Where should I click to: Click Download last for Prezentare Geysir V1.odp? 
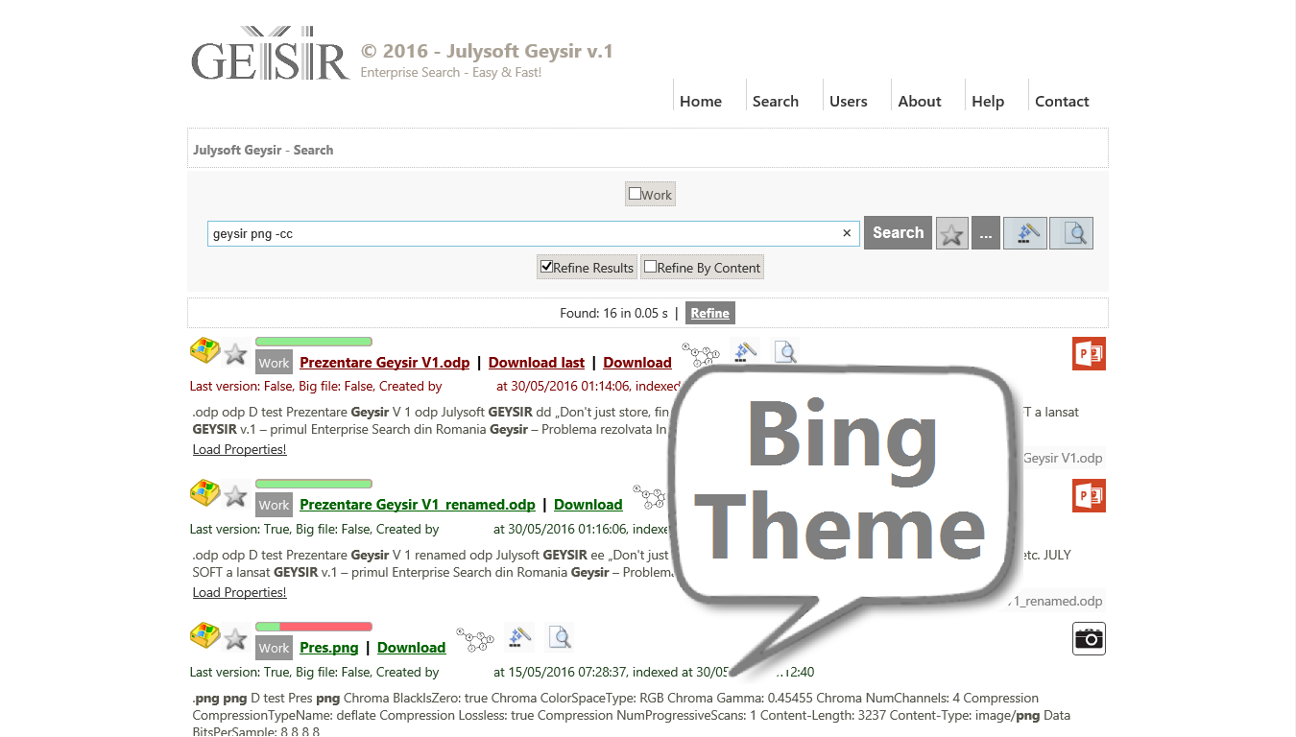tap(537, 363)
